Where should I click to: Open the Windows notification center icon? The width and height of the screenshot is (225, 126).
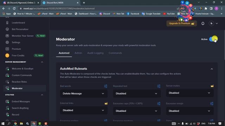pos(220,124)
